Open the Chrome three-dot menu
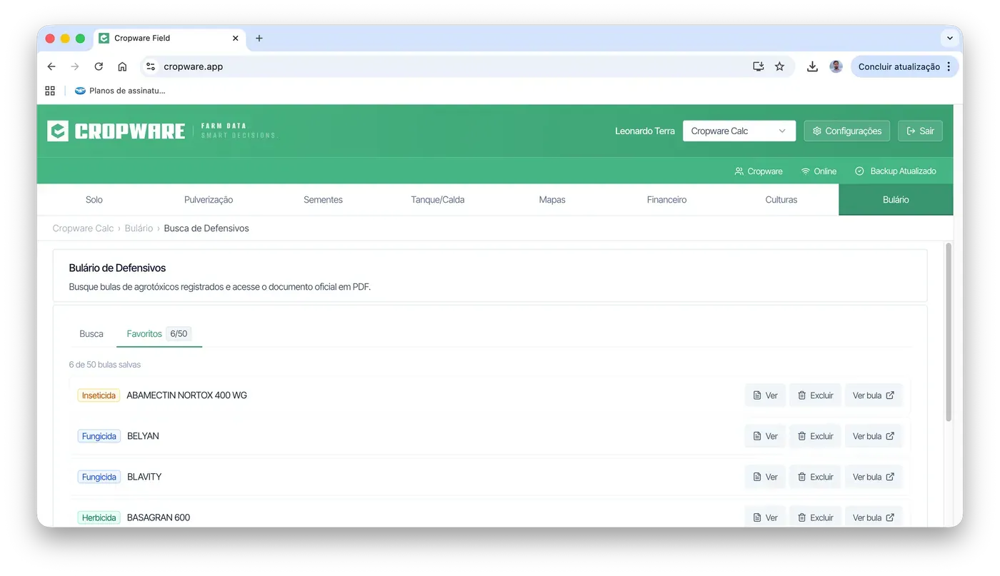 949,66
